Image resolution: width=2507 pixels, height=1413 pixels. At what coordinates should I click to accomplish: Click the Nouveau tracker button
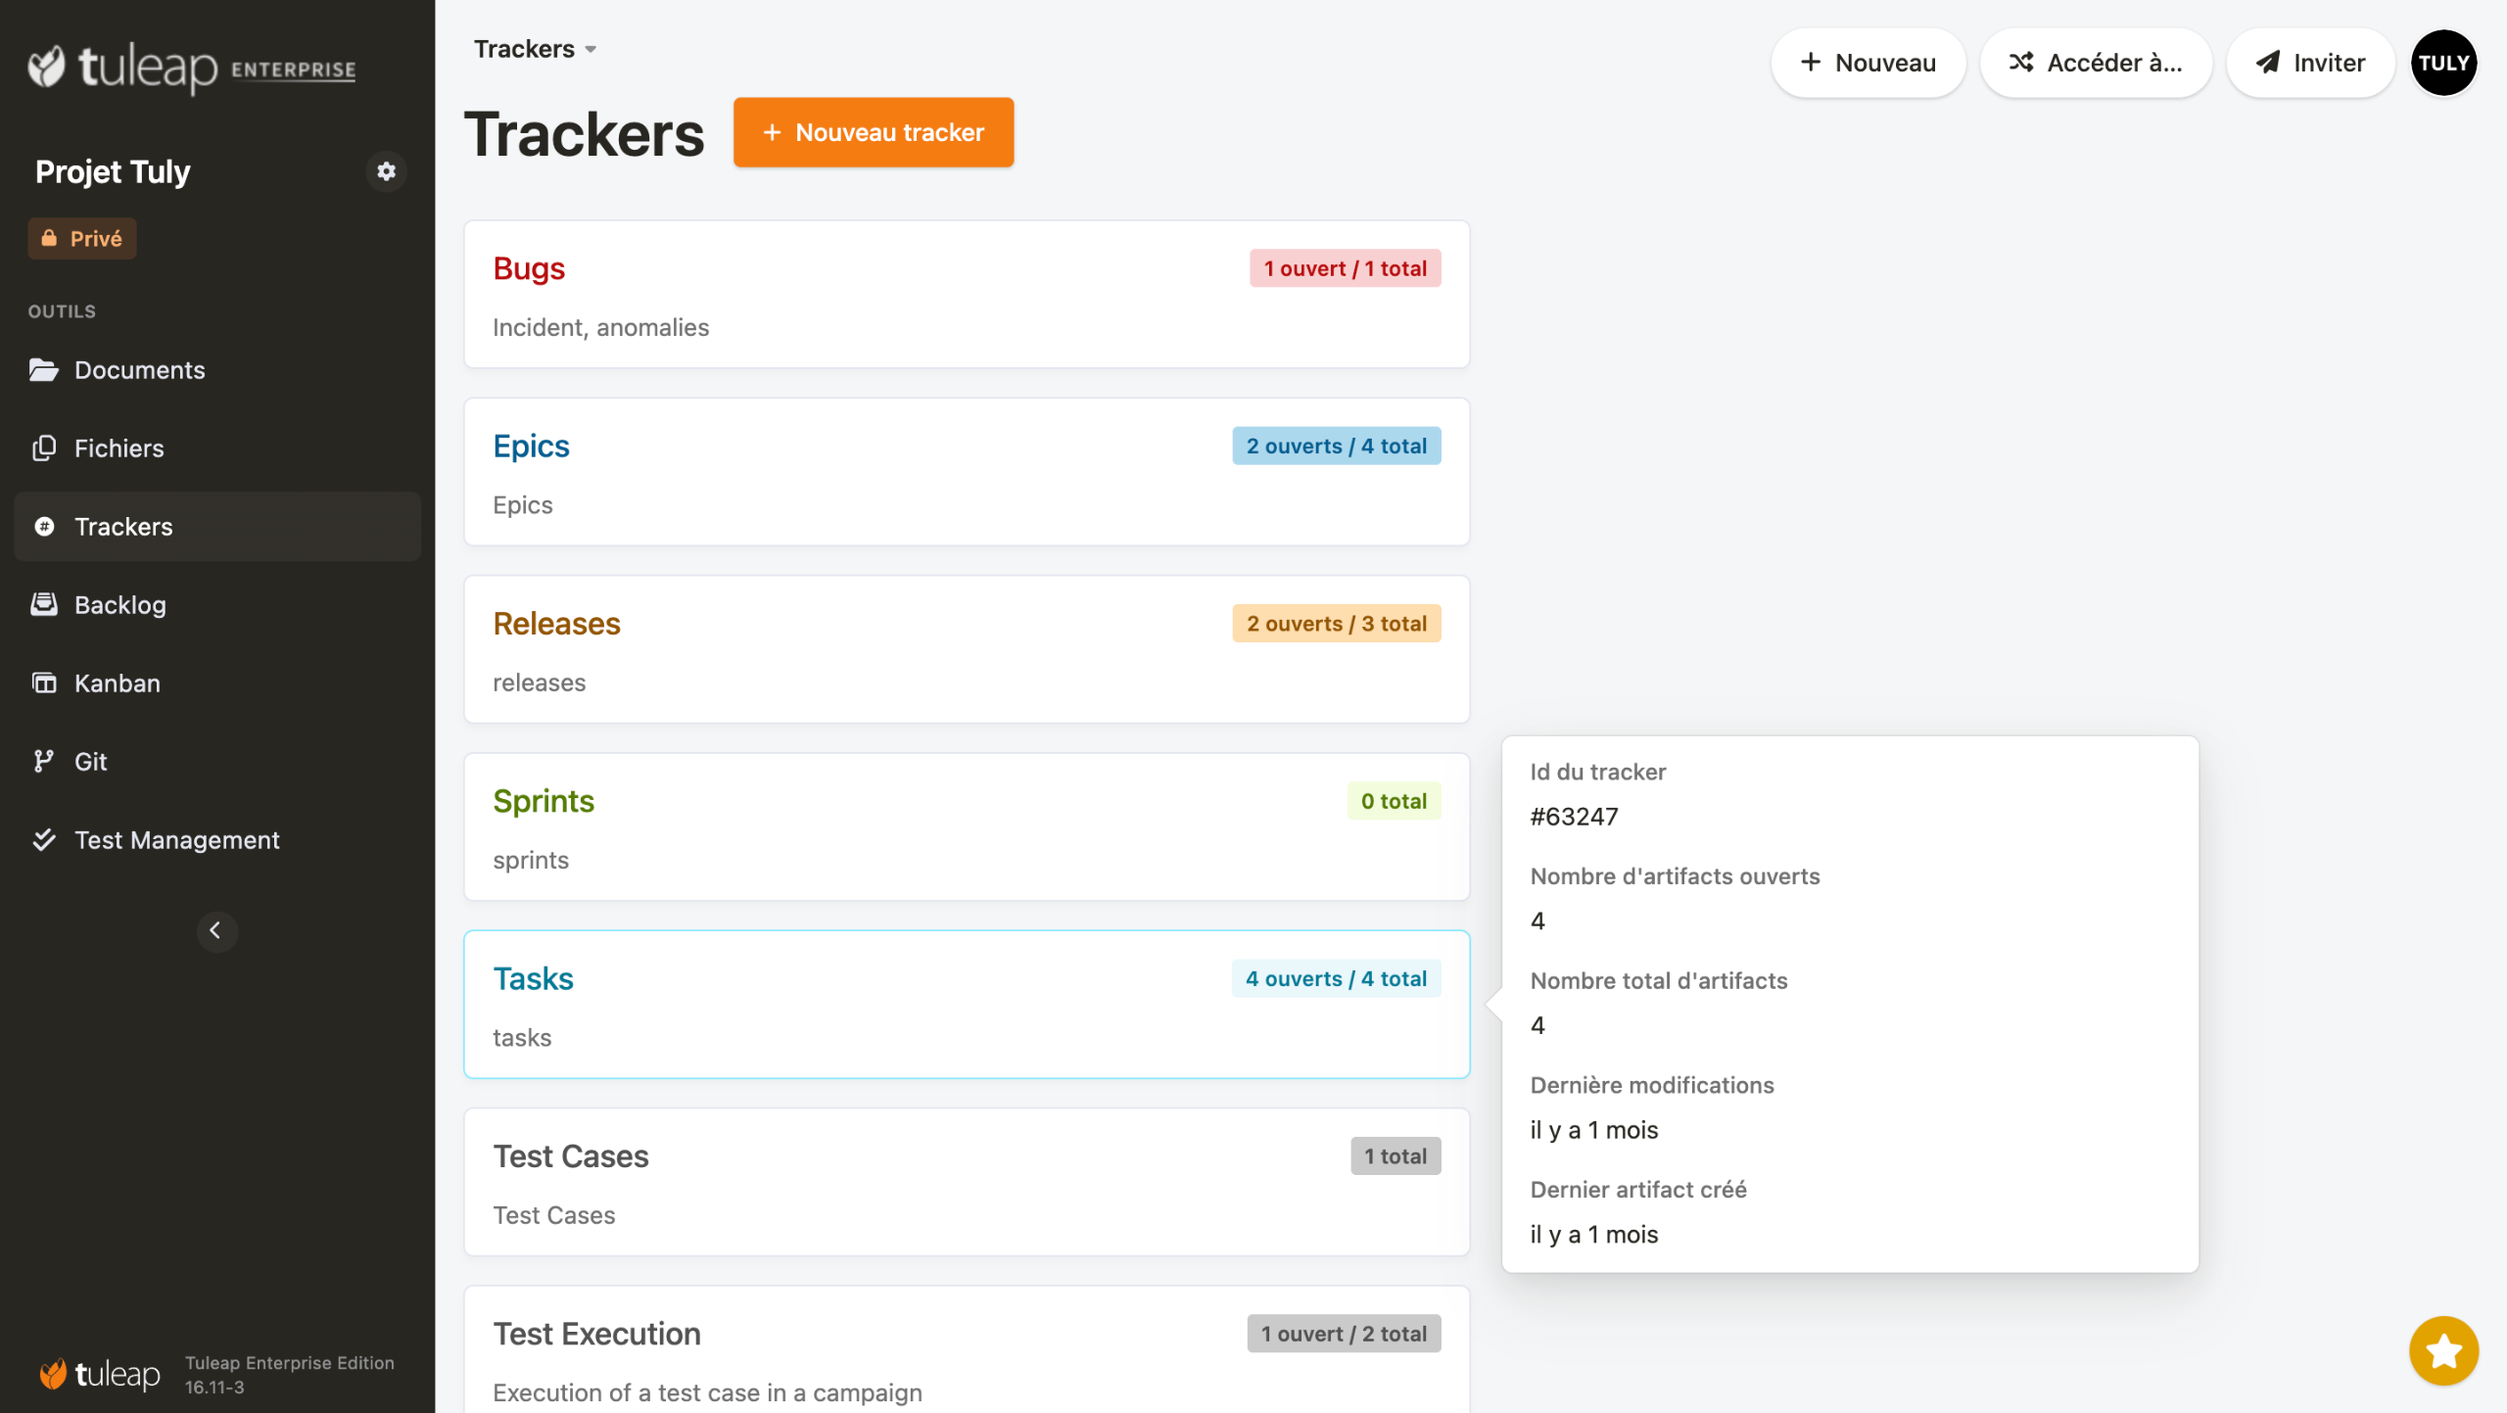[873, 132]
